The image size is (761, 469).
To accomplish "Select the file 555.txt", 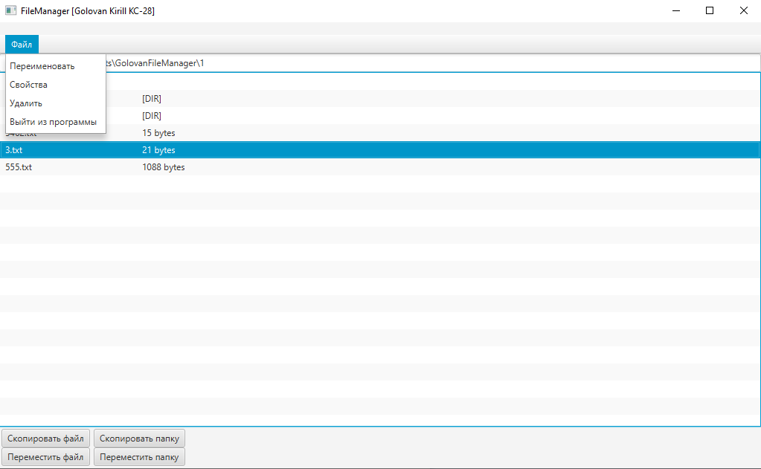I will [x=18, y=166].
